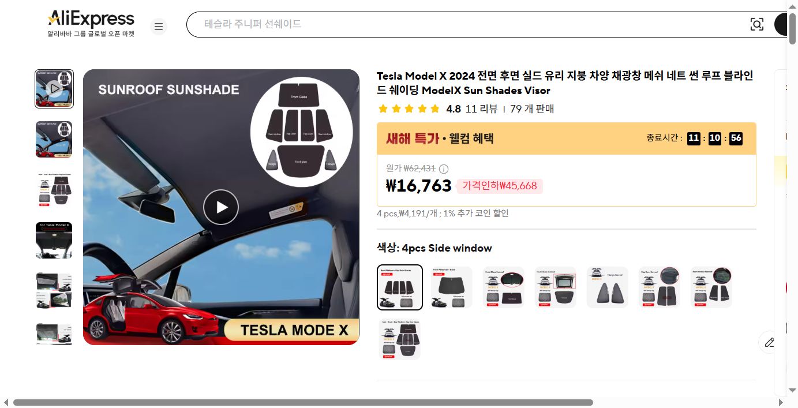Image resolution: width=798 pixels, height=408 pixels.
Task: Select the Front Windshield black variant
Action: click(x=452, y=287)
